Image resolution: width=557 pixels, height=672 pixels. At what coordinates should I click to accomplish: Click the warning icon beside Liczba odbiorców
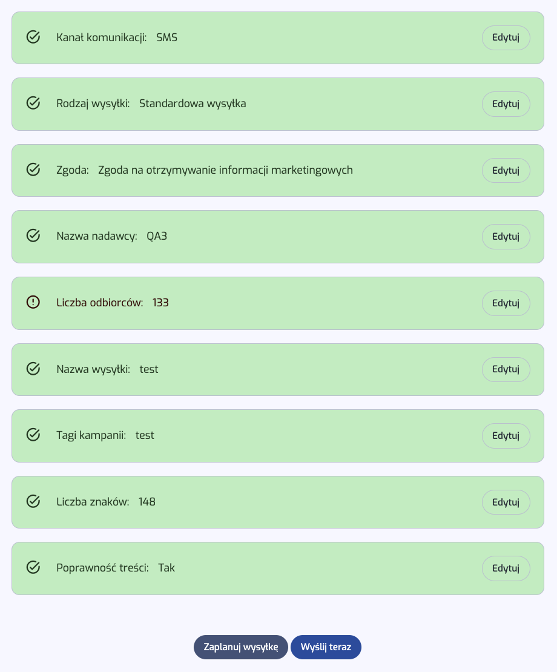click(33, 303)
